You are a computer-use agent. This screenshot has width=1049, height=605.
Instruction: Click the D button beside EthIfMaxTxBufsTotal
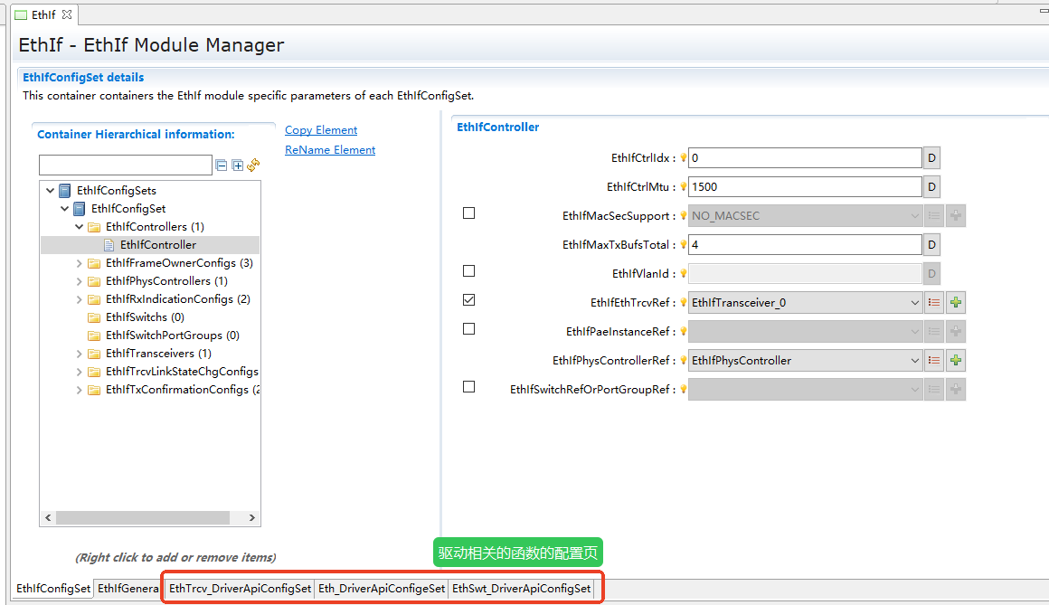(931, 244)
